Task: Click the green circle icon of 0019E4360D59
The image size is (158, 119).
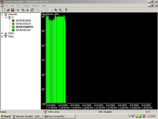Action: click(x=13, y=27)
